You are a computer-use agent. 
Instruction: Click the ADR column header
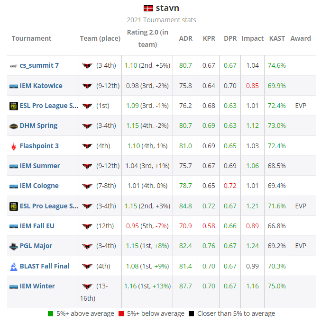click(x=186, y=38)
